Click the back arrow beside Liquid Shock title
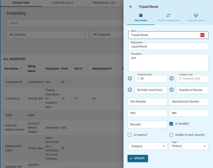Viewport: 213px width, 168px height. pos(131,7)
